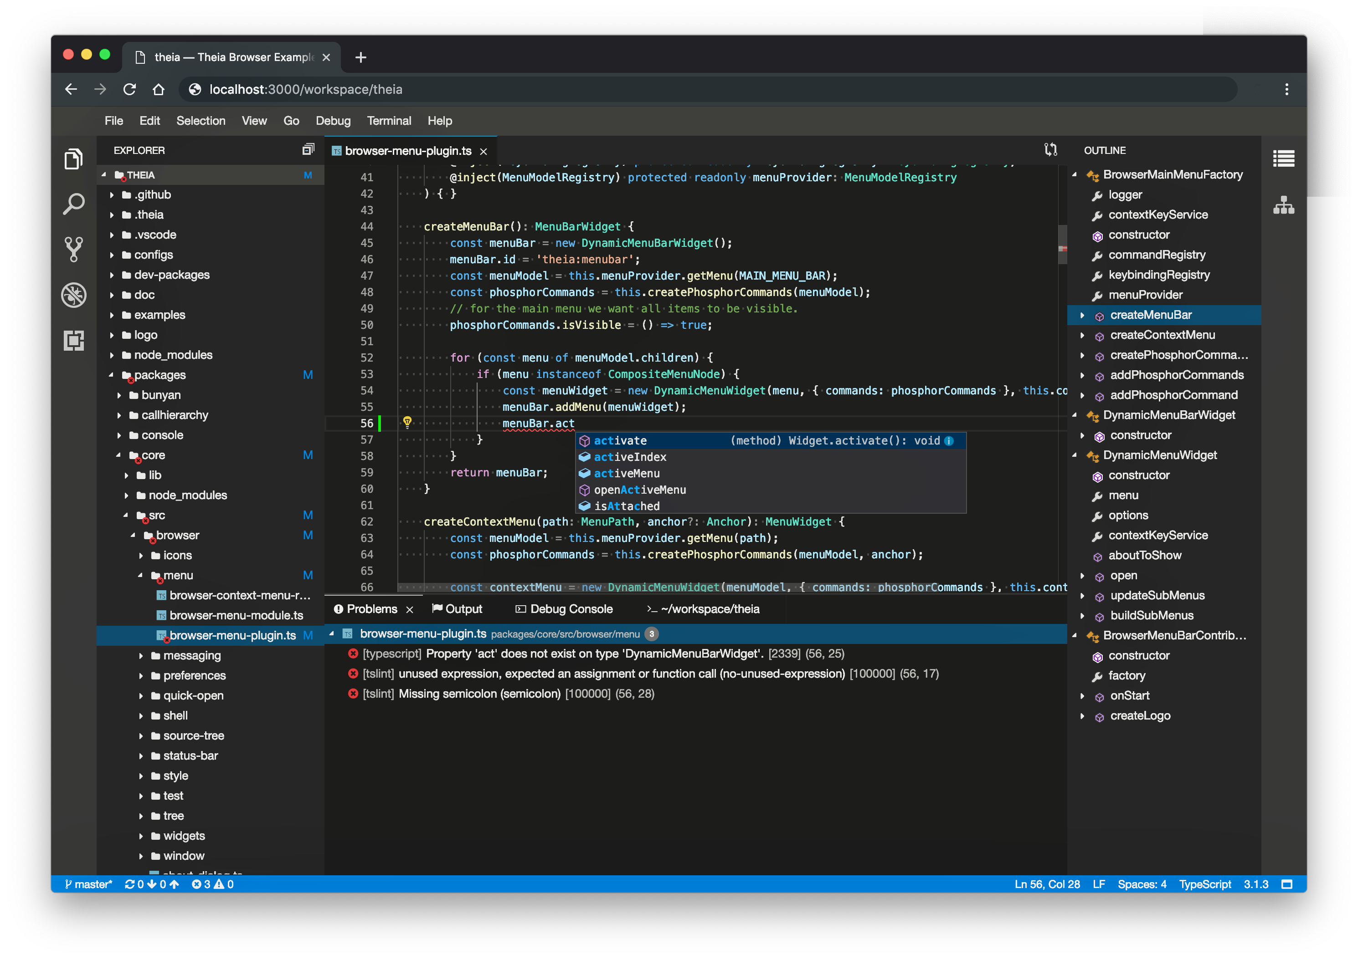Close the browser-menu-plugin.ts editor tab
The image size is (1358, 960).
tap(483, 151)
